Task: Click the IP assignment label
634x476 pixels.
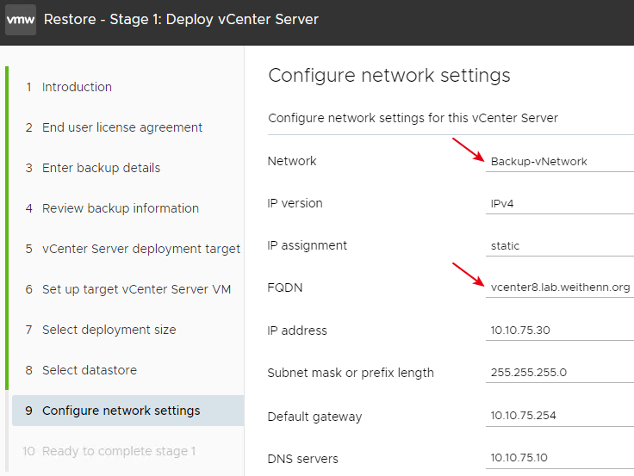Action: click(308, 245)
